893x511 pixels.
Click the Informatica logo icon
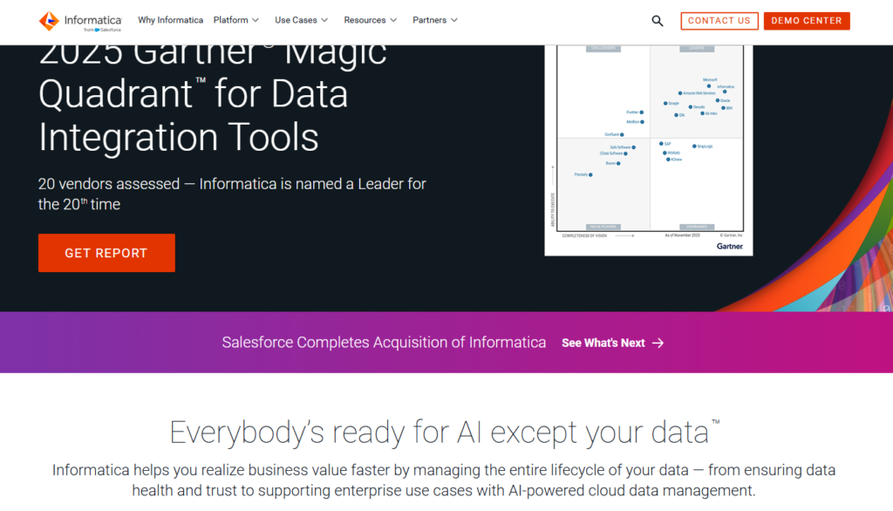(x=49, y=20)
